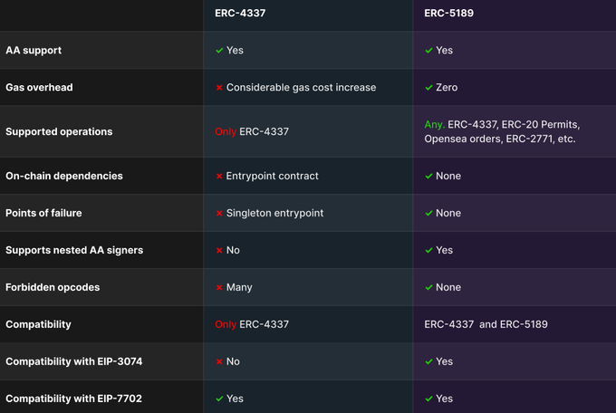
Task: Click the red X beside Entrypoint contract
Action: (219, 176)
